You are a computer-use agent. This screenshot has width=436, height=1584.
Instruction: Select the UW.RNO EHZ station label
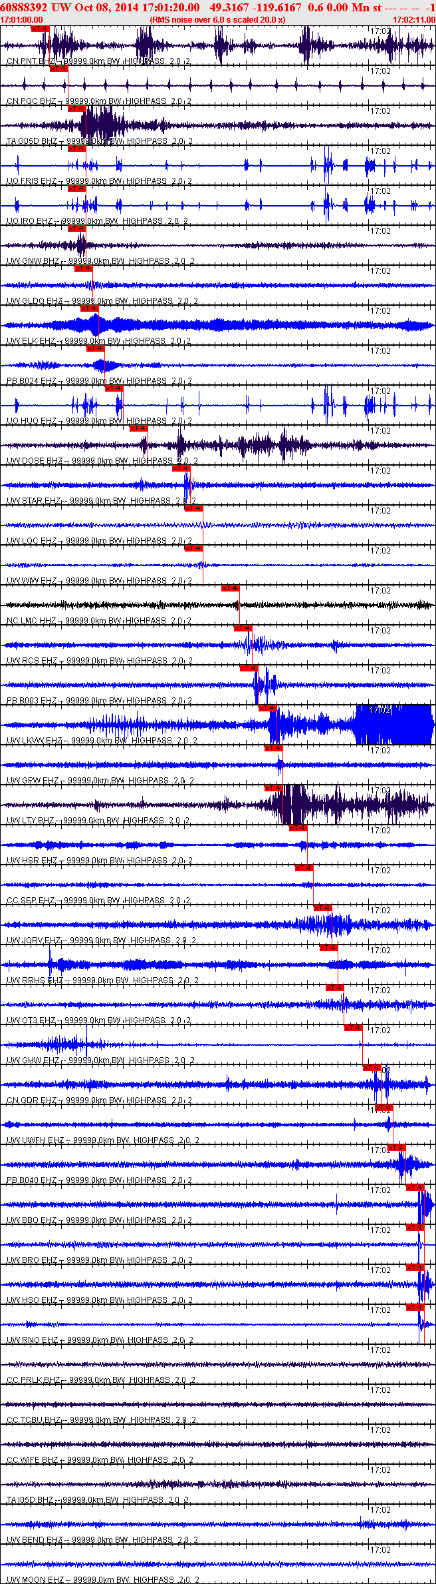click(x=32, y=1340)
